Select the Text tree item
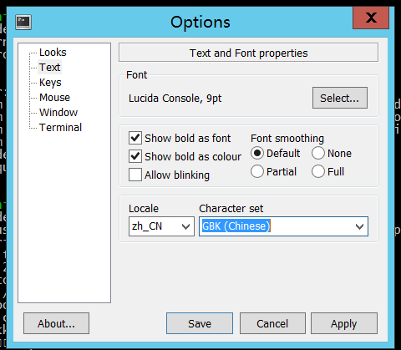Viewport: 401px width, 350px height. (49, 68)
